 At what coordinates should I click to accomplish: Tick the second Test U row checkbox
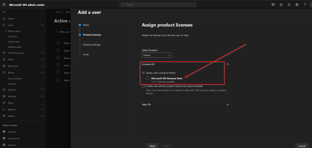pos(58,72)
